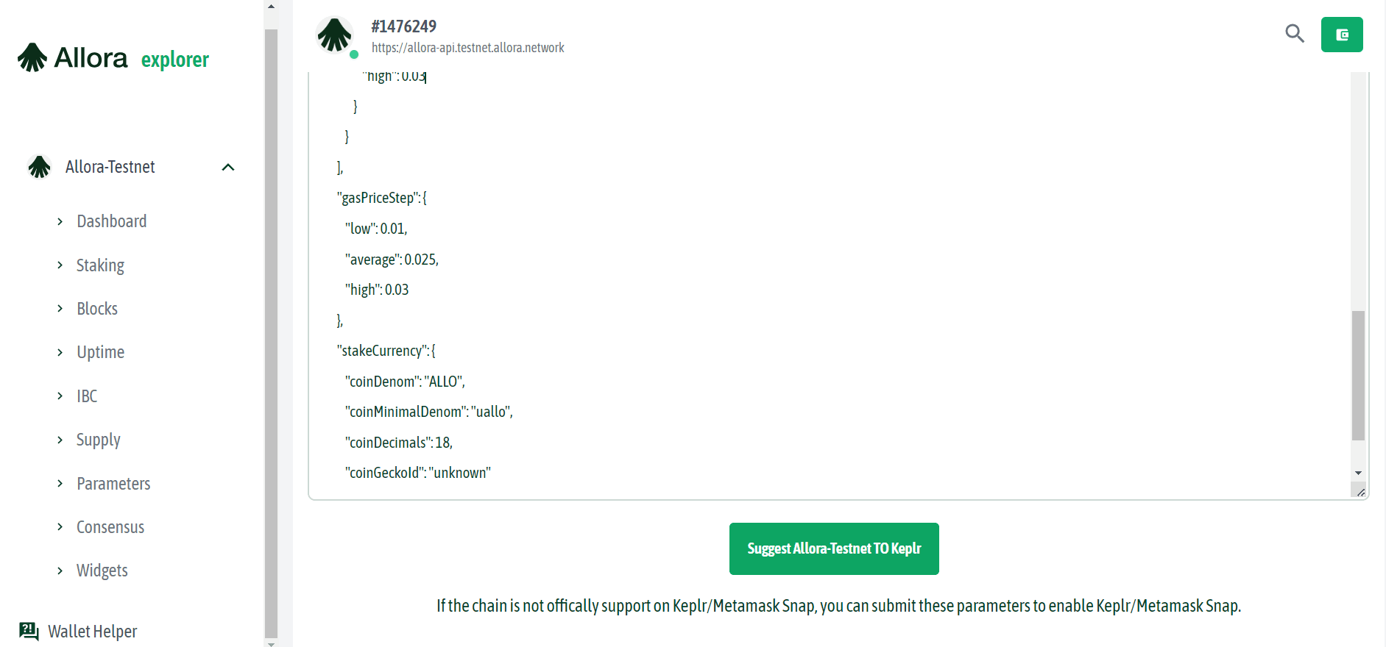Click the chevron beside Staking

[x=60, y=265]
